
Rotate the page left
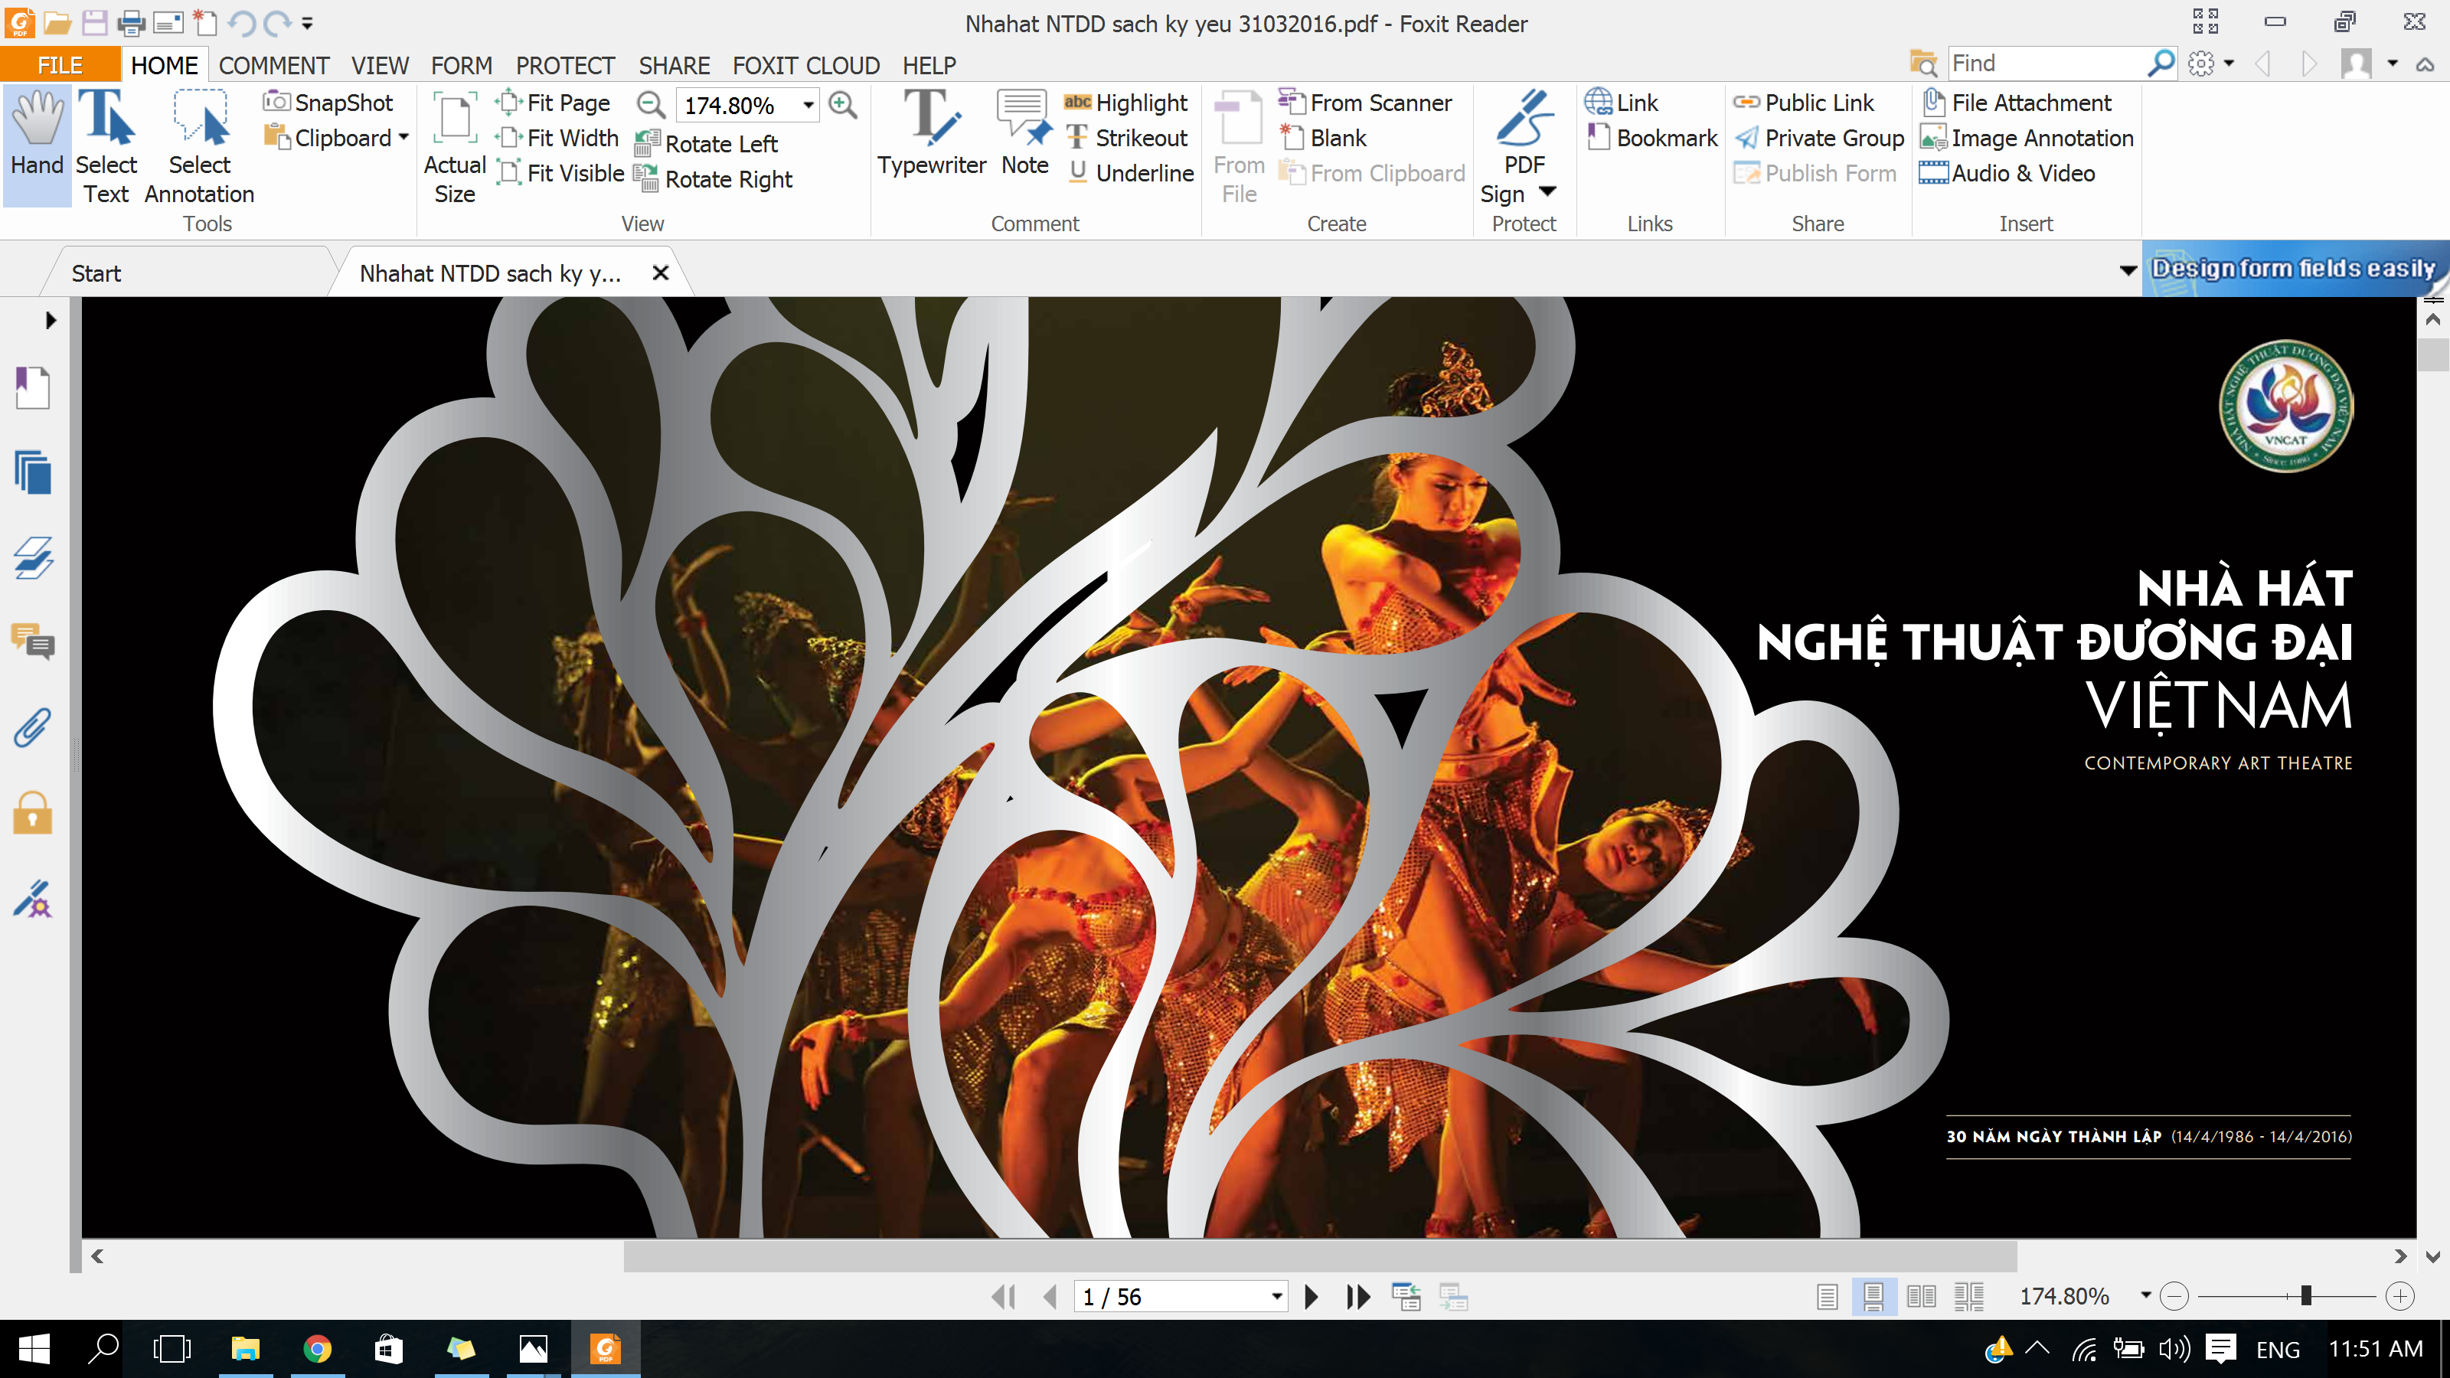pyautogui.click(x=706, y=144)
